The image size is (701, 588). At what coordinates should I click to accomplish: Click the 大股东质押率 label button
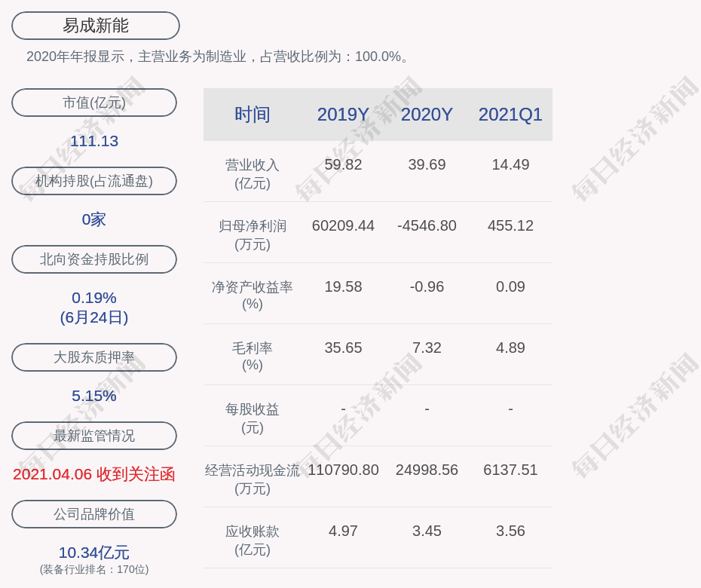coord(94,357)
